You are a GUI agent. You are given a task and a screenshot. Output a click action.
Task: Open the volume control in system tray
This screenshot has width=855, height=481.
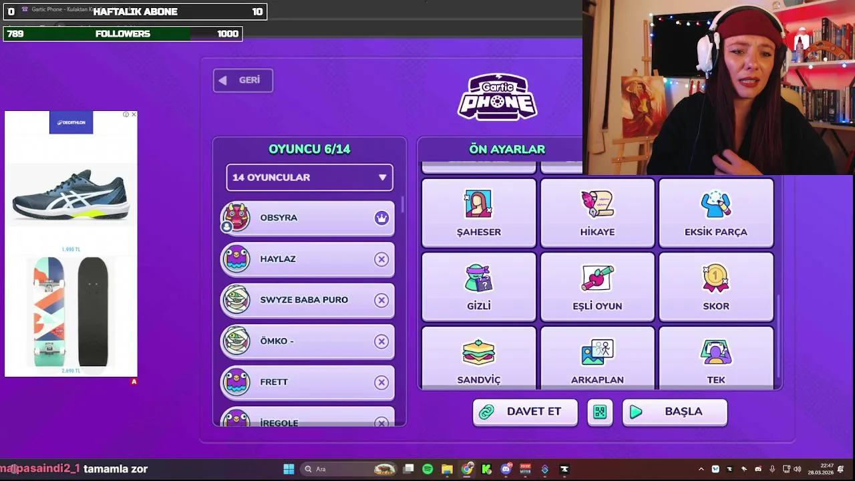797,469
